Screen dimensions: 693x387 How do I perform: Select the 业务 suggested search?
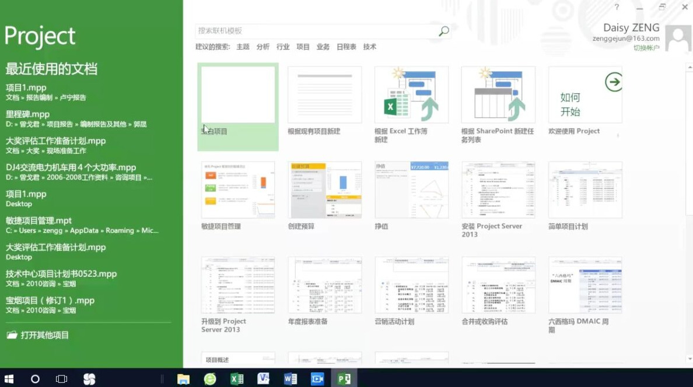point(323,47)
